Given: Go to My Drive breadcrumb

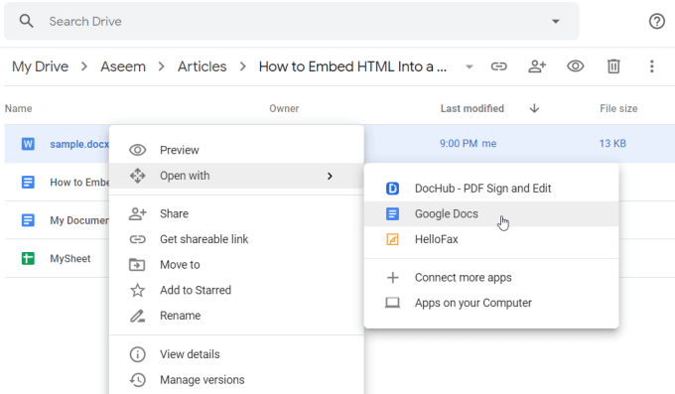Looking at the screenshot, I should 40,66.
